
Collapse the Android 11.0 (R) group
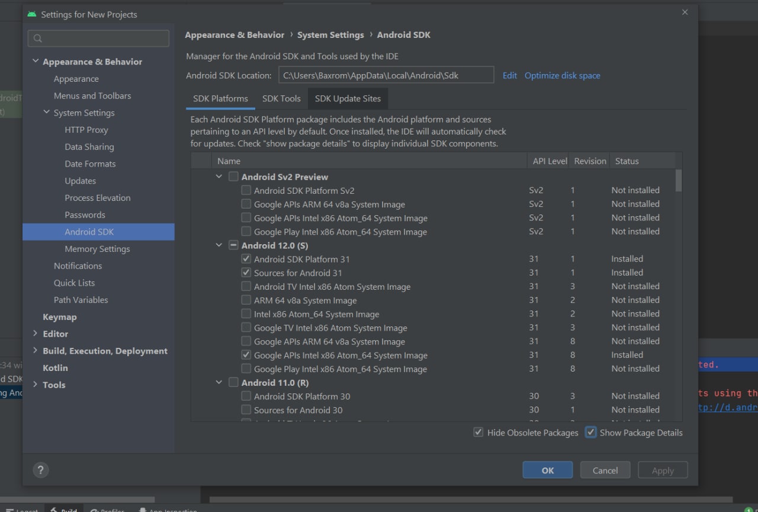(x=219, y=382)
